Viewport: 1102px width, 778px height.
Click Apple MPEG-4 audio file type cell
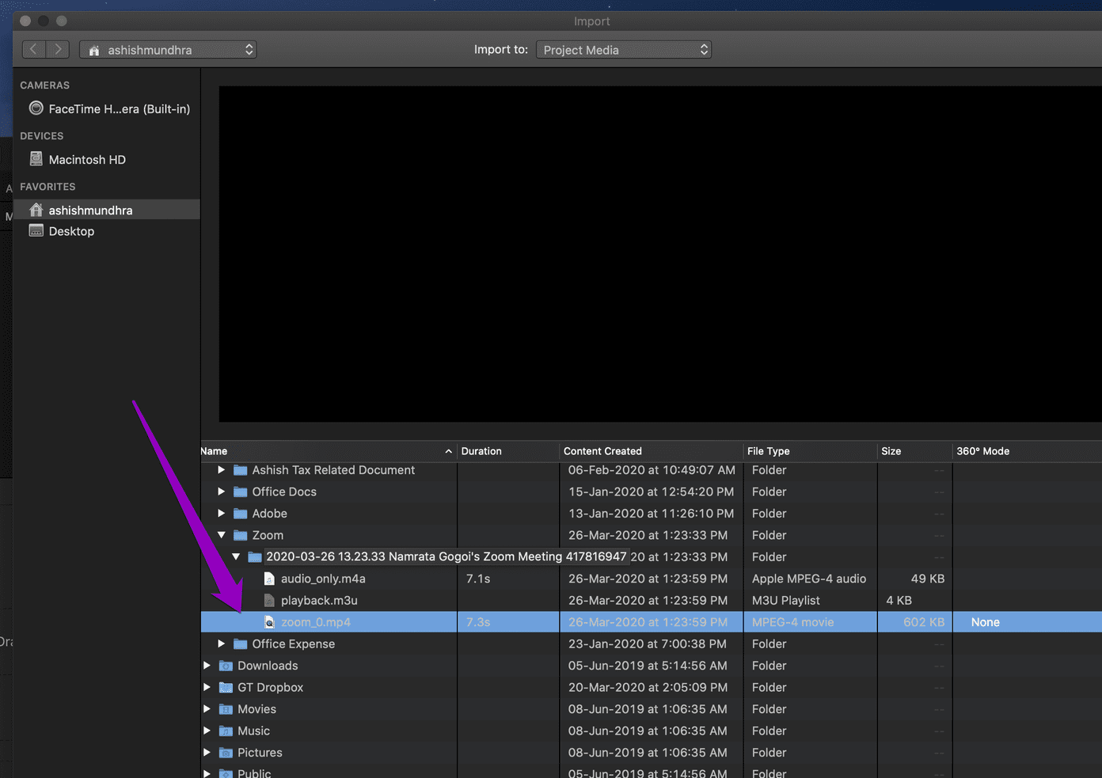point(809,579)
